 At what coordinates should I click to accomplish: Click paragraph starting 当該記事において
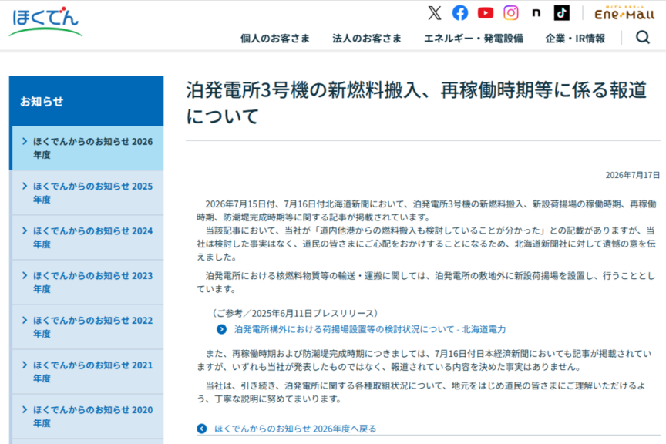coord(426,244)
